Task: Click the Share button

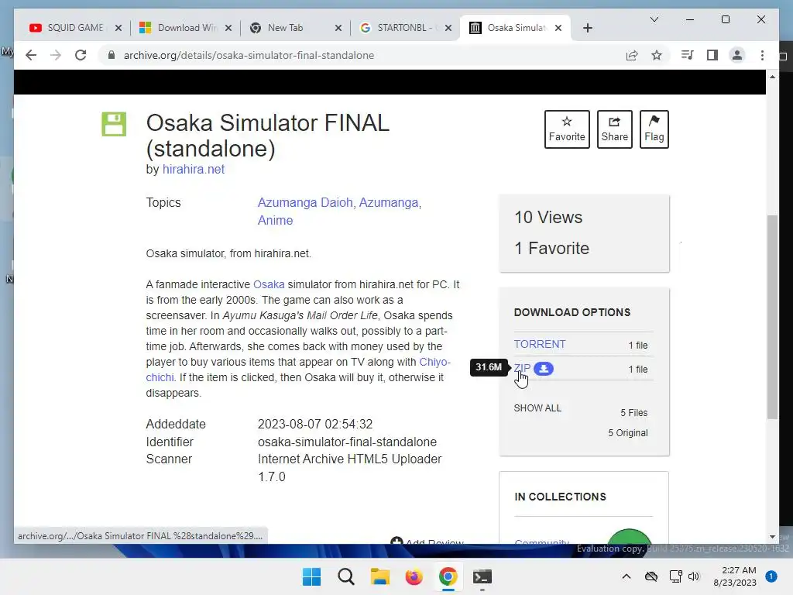Action: point(614,129)
